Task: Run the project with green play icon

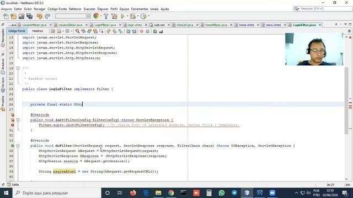Action: click(x=122, y=16)
